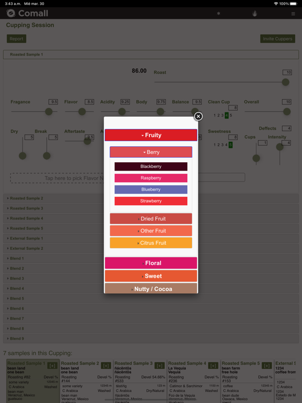Select the Blackberry flavor note
The height and width of the screenshot is (403, 302).
tap(151, 166)
